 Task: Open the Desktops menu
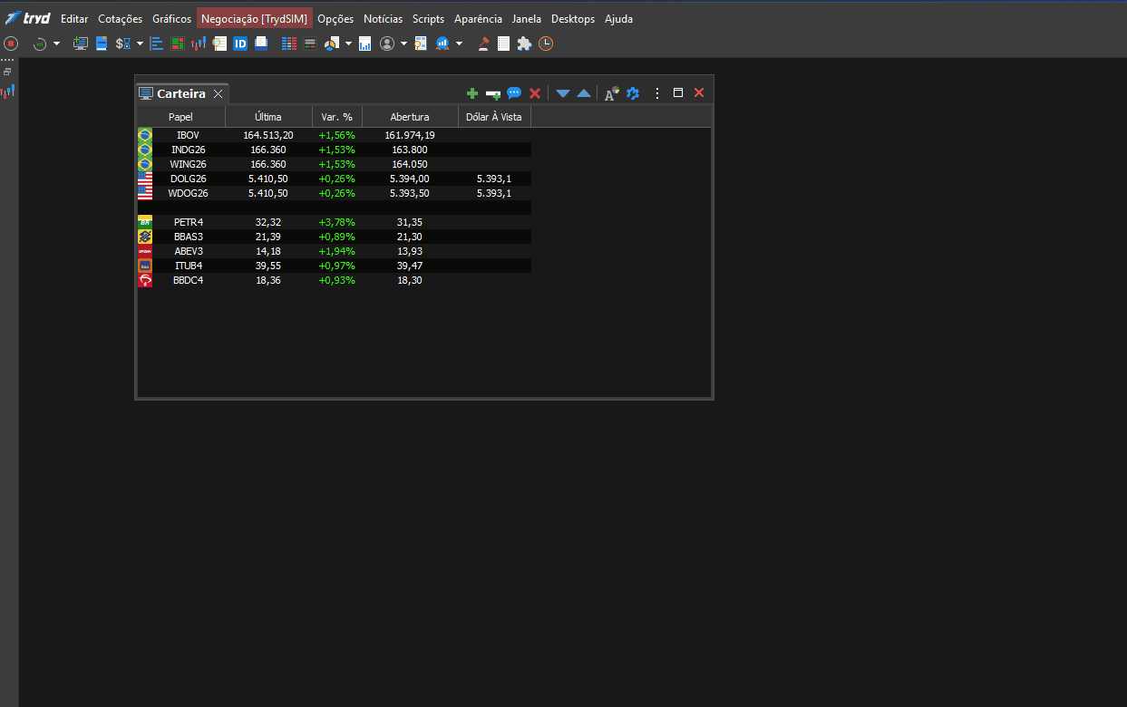pos(573,18)
